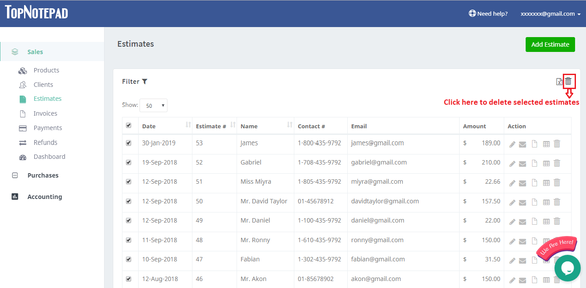Uncheck Mr. Ronny's row checkbox
586x288 pixels.
pyautogui.click(x=129, y=240)
